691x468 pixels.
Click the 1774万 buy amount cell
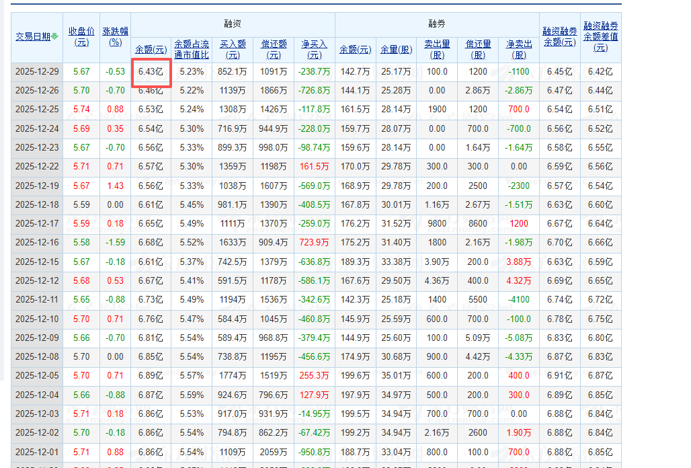click(x=233, y=377)
